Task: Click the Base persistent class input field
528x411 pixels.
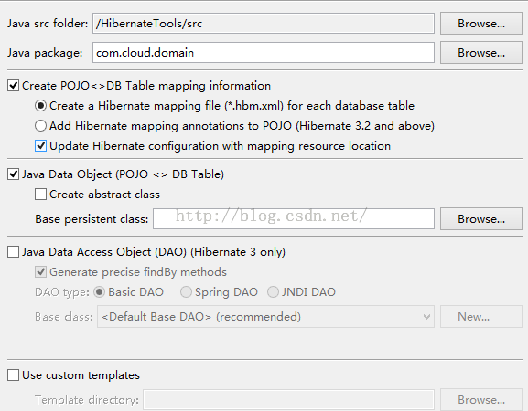Action: click(294, 219)
